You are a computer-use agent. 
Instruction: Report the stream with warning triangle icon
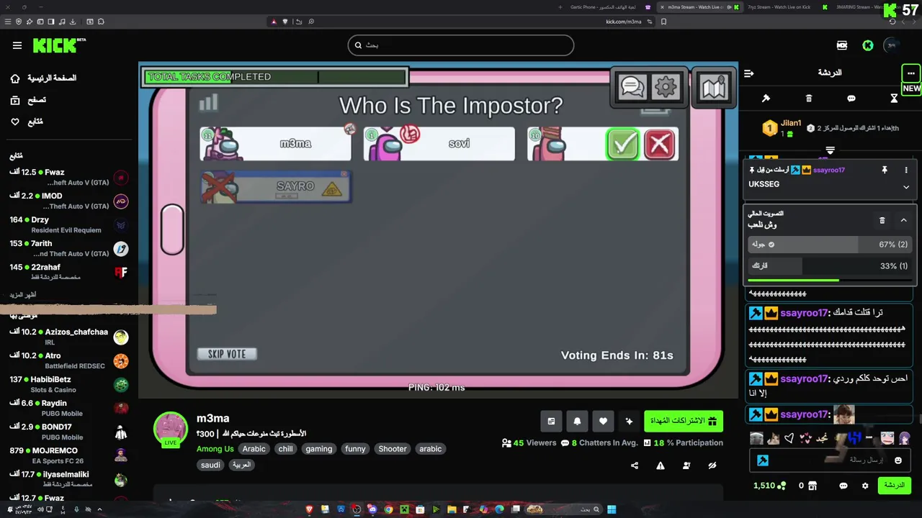coord(661,465)
